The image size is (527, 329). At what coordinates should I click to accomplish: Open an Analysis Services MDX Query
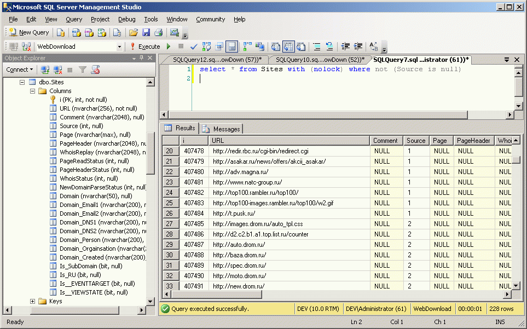[76, 32]
